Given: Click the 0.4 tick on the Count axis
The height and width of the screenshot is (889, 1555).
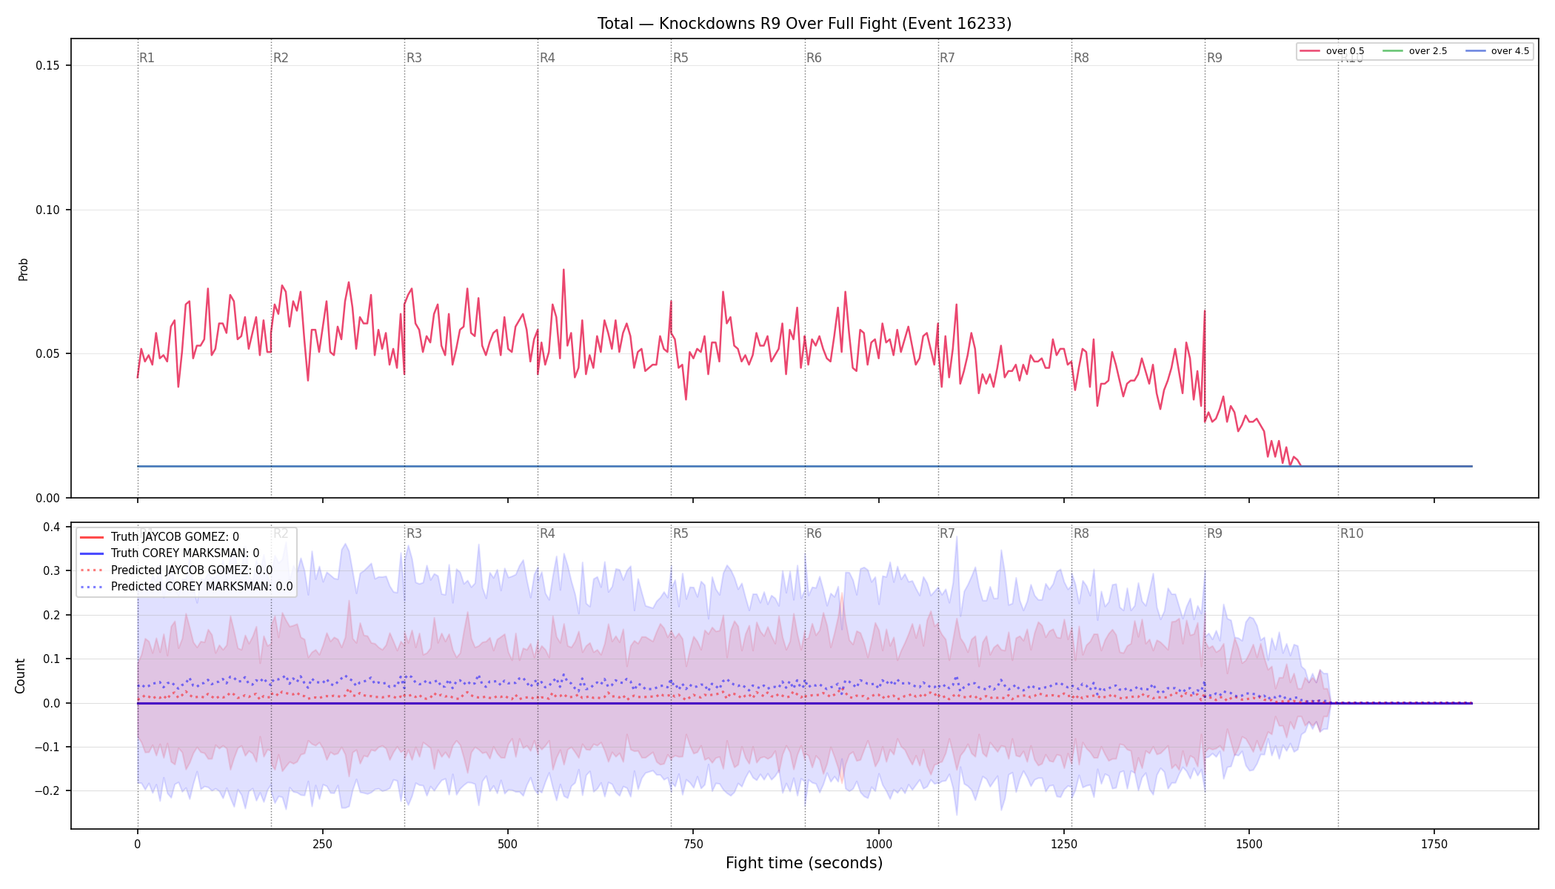Looking at the screenshot, I should coord(52,527).
